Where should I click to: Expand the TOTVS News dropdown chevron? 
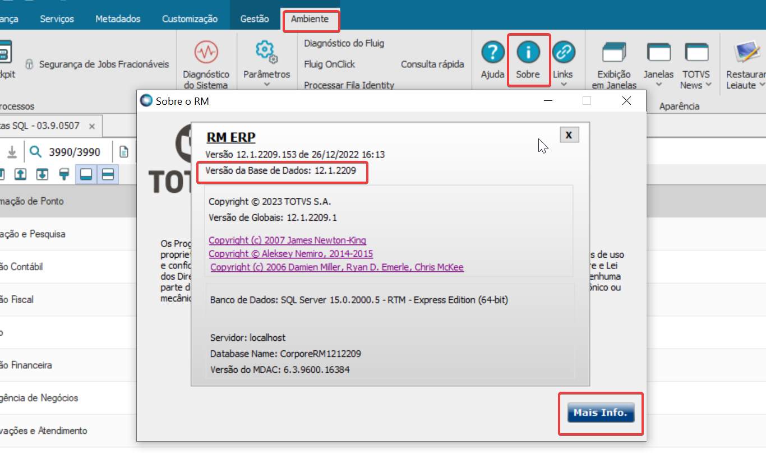(709, 85)
